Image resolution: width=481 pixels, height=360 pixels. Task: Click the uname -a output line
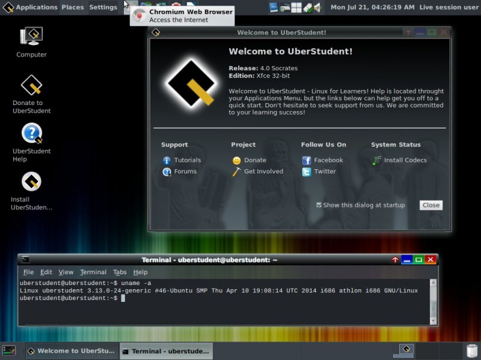[219, 290]
